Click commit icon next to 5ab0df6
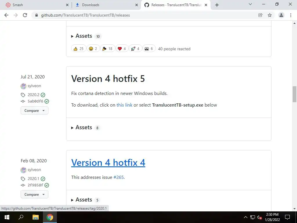The image size is (297, 223). tap(23, 101)
